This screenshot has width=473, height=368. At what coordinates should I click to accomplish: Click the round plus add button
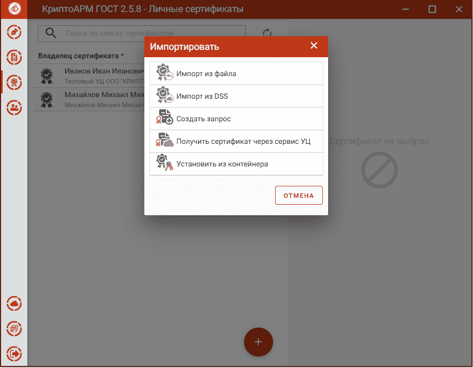258,342
